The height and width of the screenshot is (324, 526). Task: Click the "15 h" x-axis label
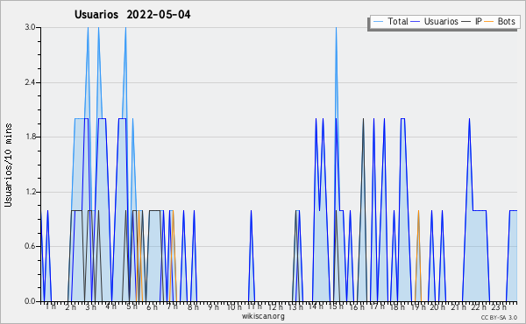coord(336,306)
